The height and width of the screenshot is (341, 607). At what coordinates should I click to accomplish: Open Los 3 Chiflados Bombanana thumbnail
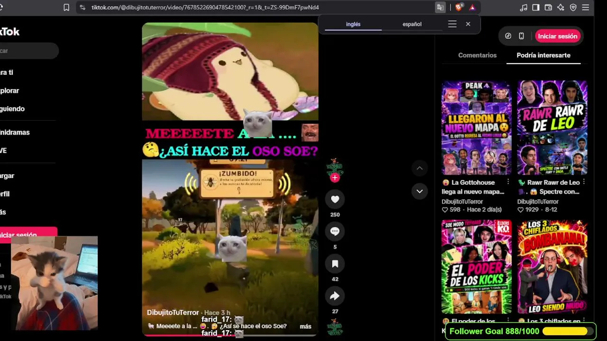pos(552,267)
